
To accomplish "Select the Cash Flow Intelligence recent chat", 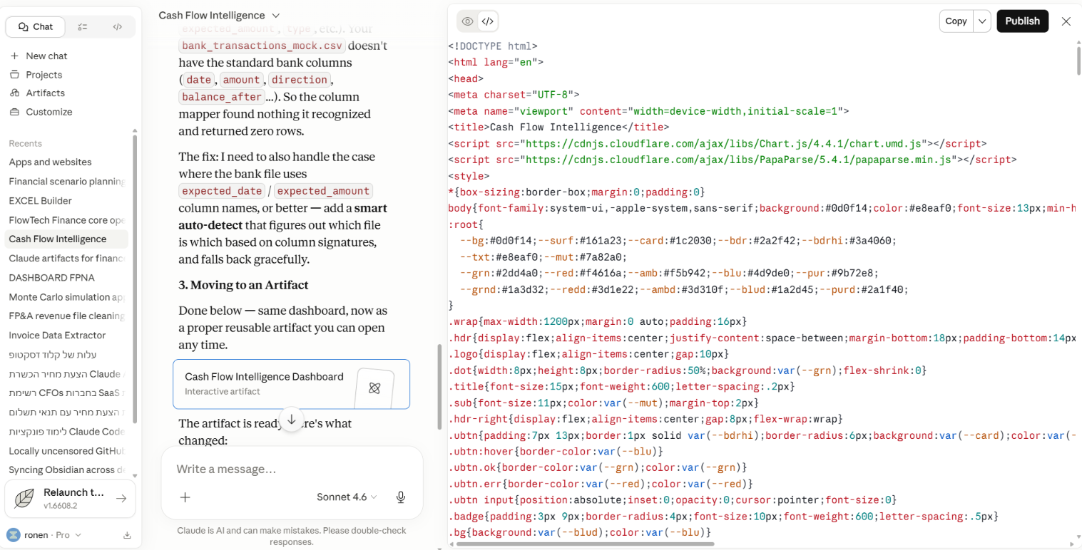I will (67, 239).
